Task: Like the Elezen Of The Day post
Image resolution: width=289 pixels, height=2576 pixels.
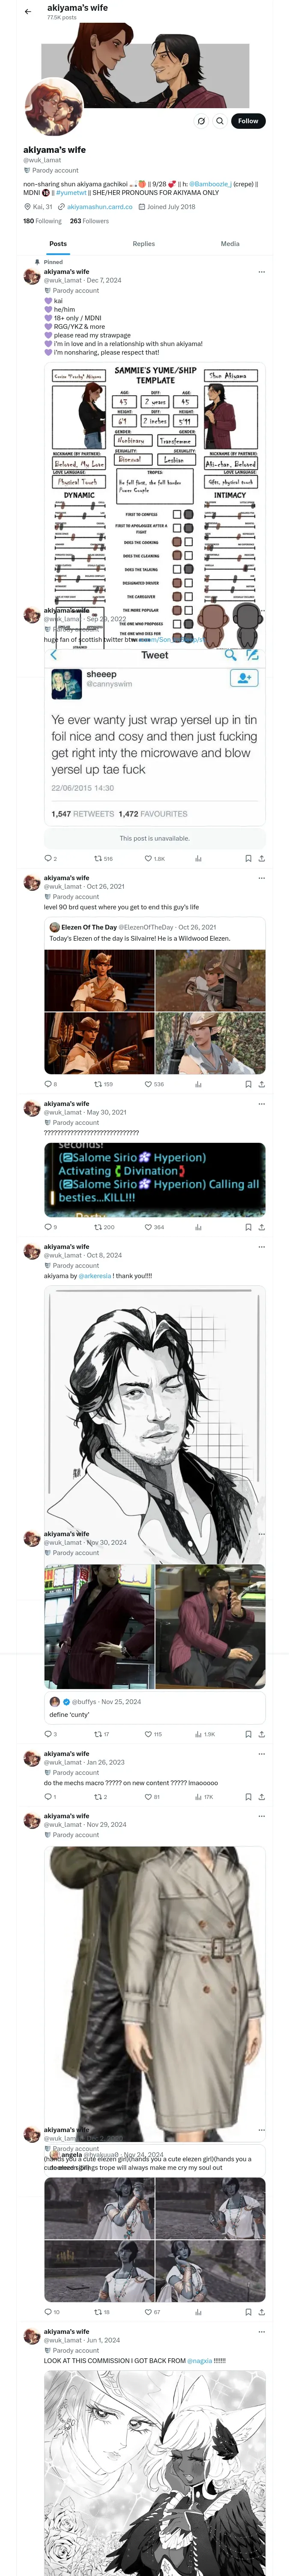Action: pyautogui.click(x=147, y=1084)
